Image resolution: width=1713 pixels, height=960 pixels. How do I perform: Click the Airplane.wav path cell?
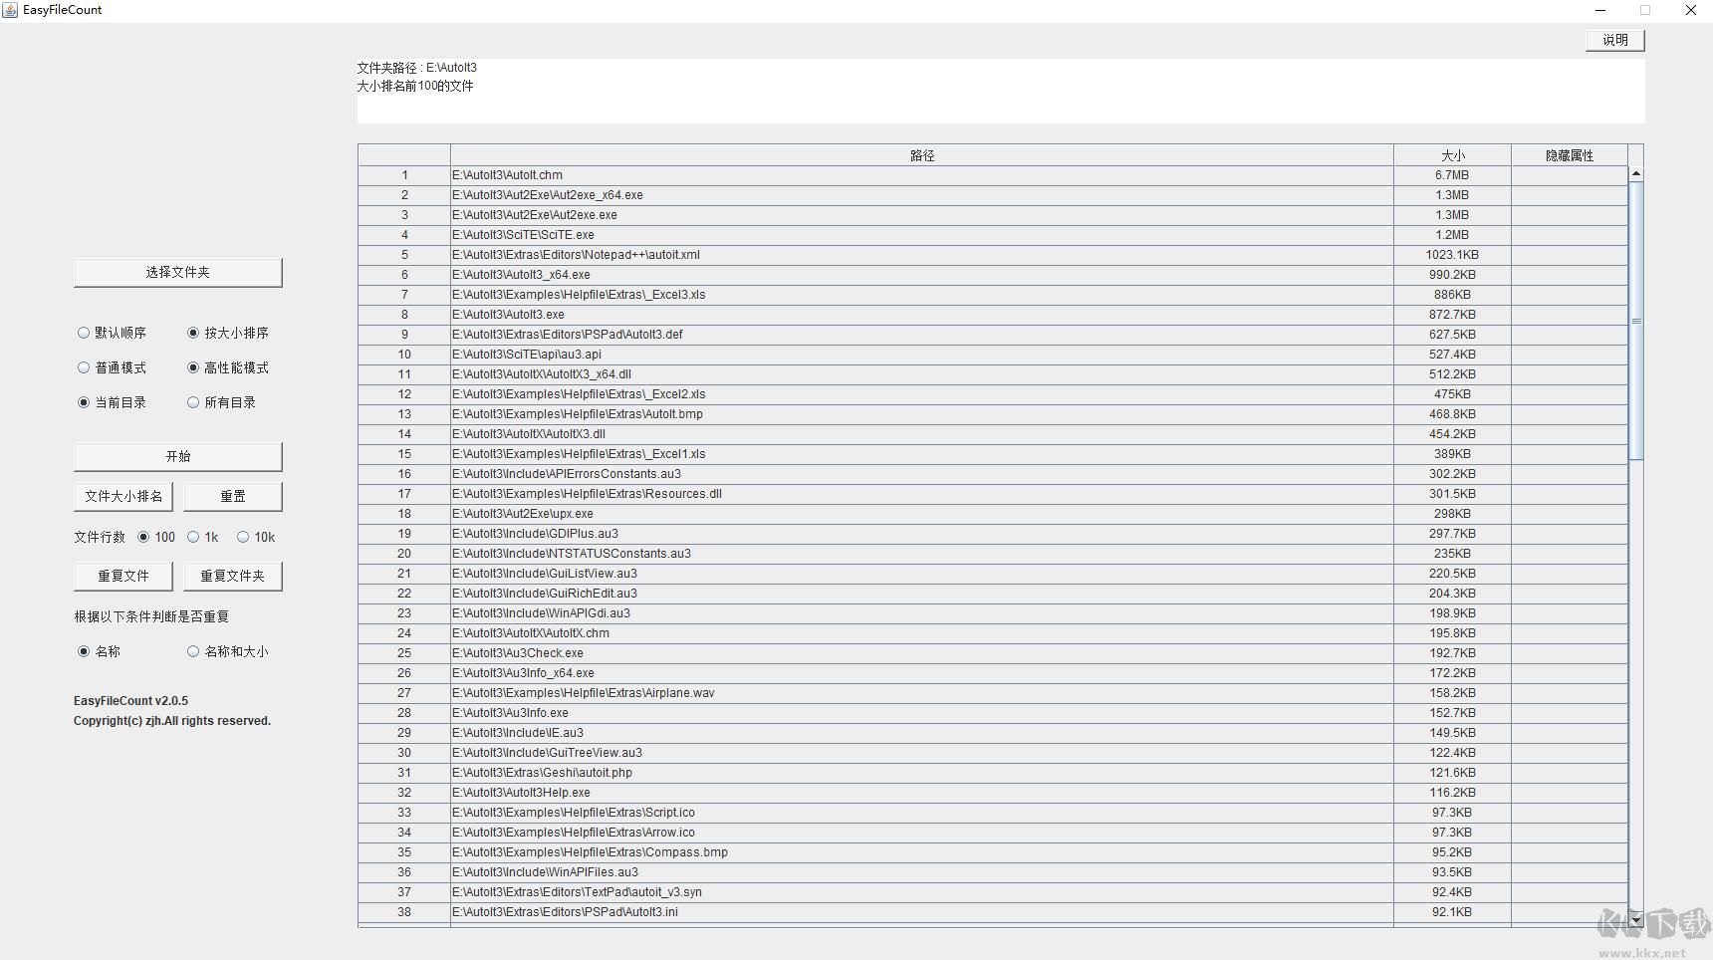pyautogui.click(x=922, y=693)
